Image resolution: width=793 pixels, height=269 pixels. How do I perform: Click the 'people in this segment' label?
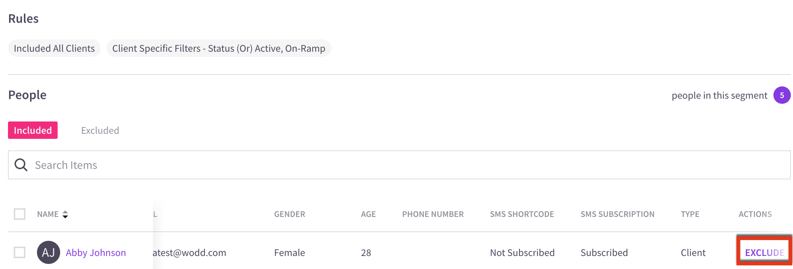point(719,95)
